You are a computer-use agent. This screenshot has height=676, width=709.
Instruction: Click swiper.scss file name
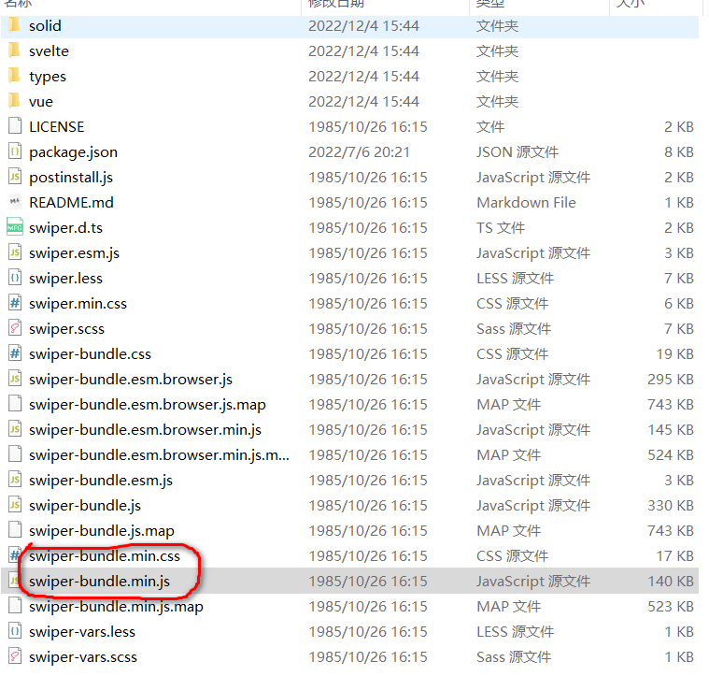pos(66,329)
